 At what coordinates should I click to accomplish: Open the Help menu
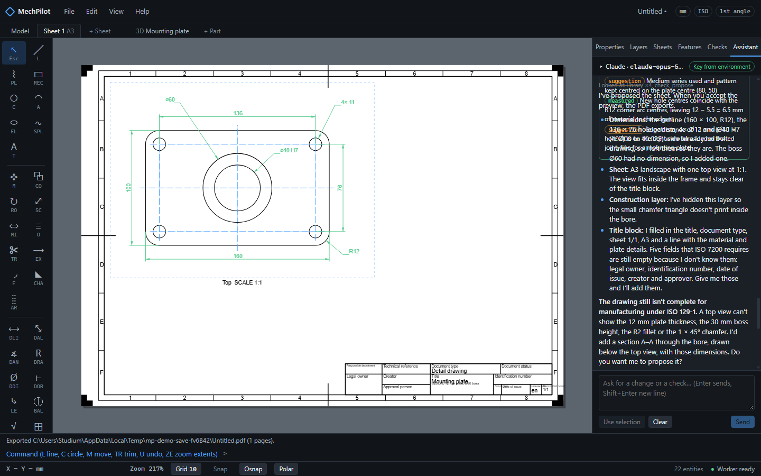click(142, 11)
